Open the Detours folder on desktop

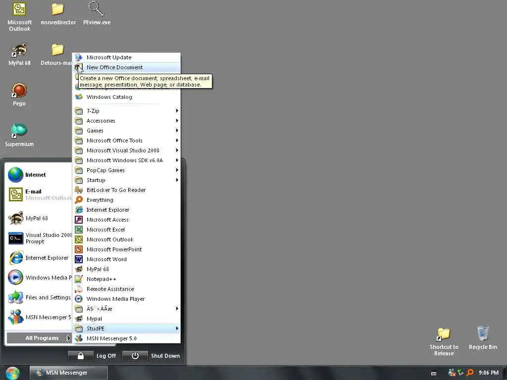[x=57, y=54]
